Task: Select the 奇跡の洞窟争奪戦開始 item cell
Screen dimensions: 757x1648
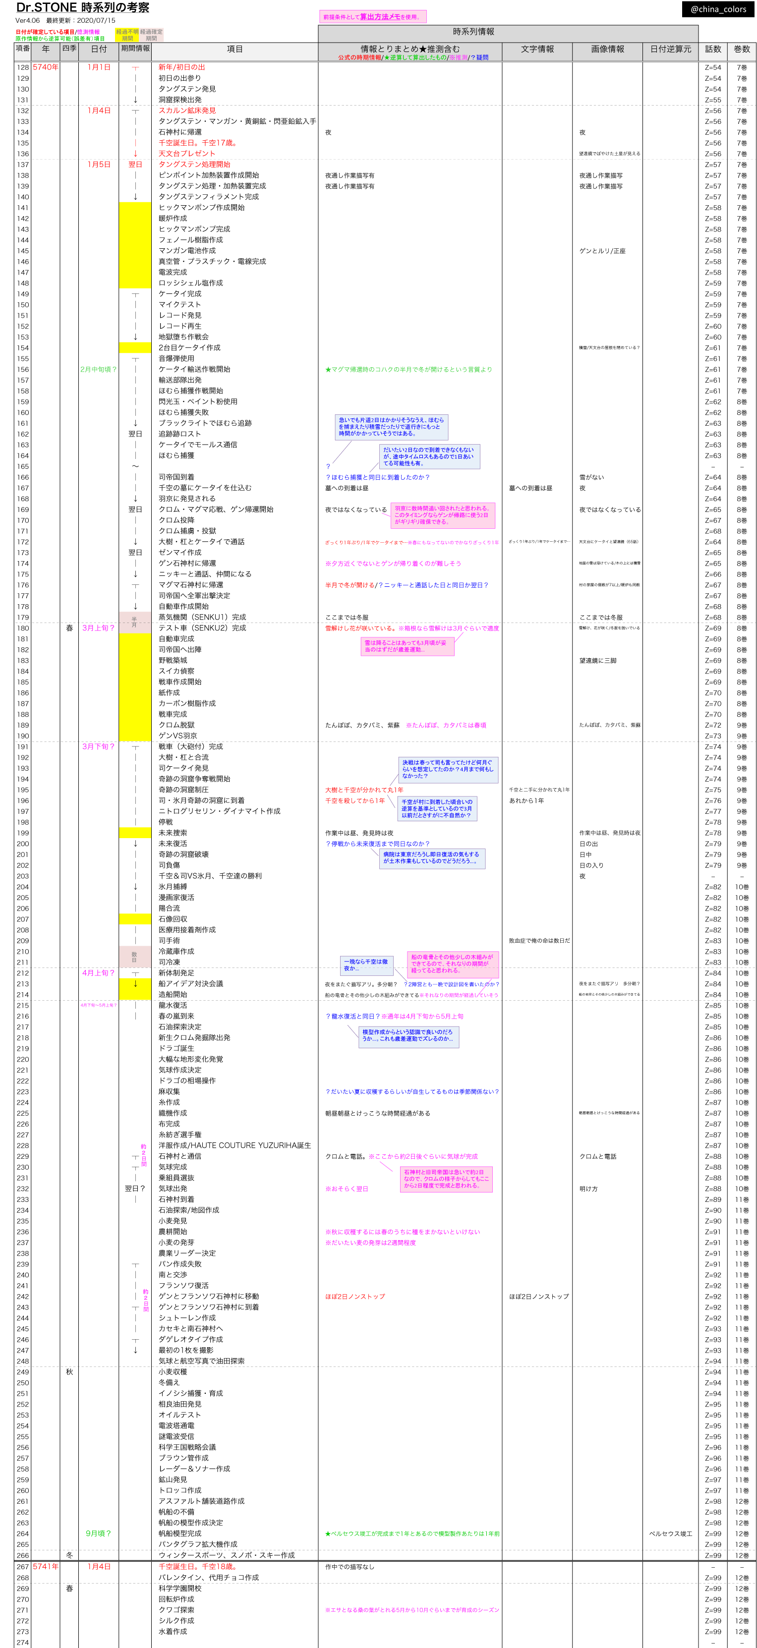Action: pos(194,779)
